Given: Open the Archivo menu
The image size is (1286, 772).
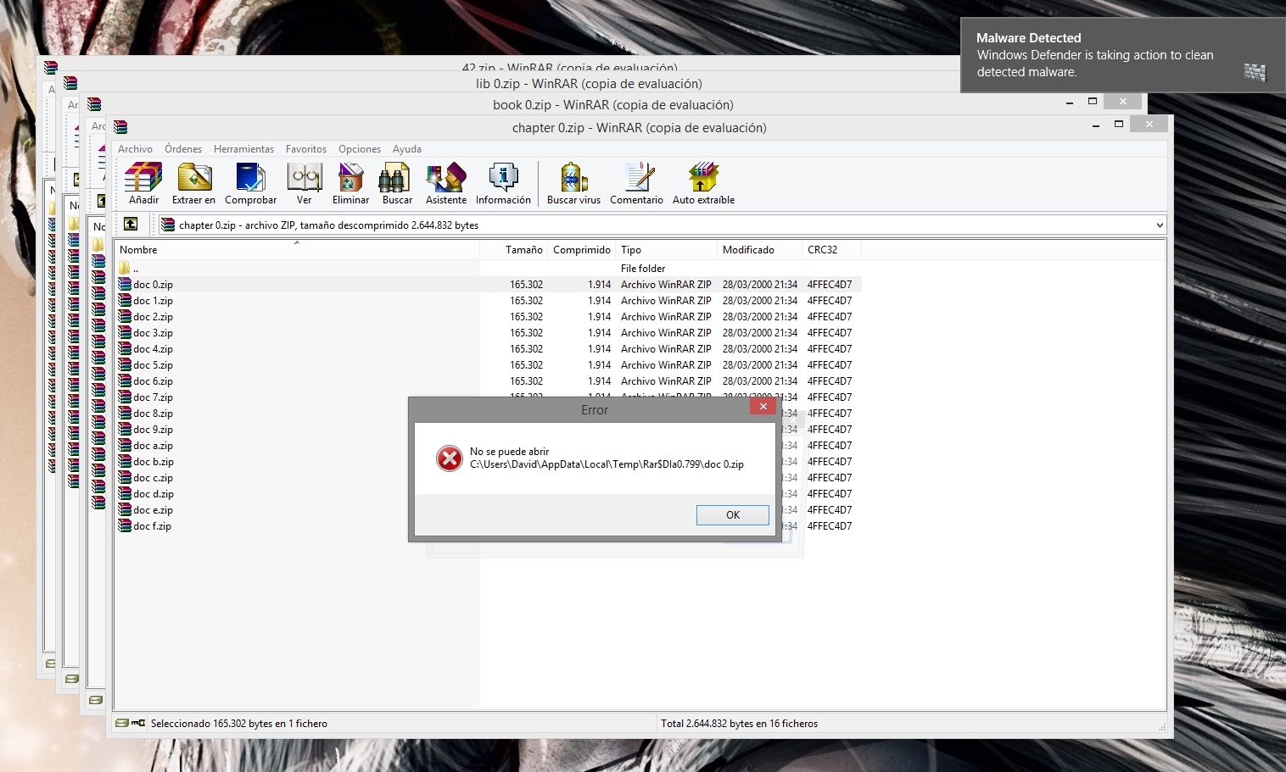Looking at the screenshot, I should [x=135, y=149].
